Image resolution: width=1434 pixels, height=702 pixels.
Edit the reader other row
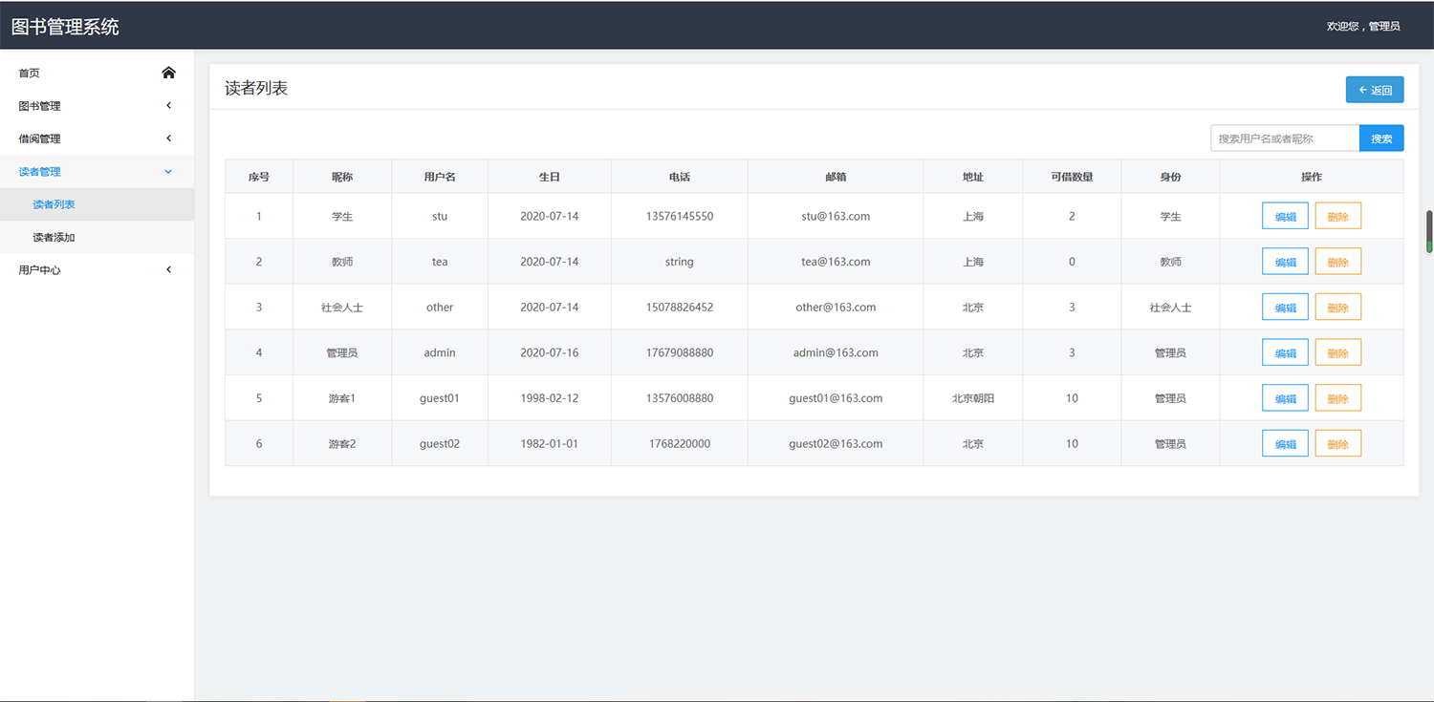click(1285, 308)
